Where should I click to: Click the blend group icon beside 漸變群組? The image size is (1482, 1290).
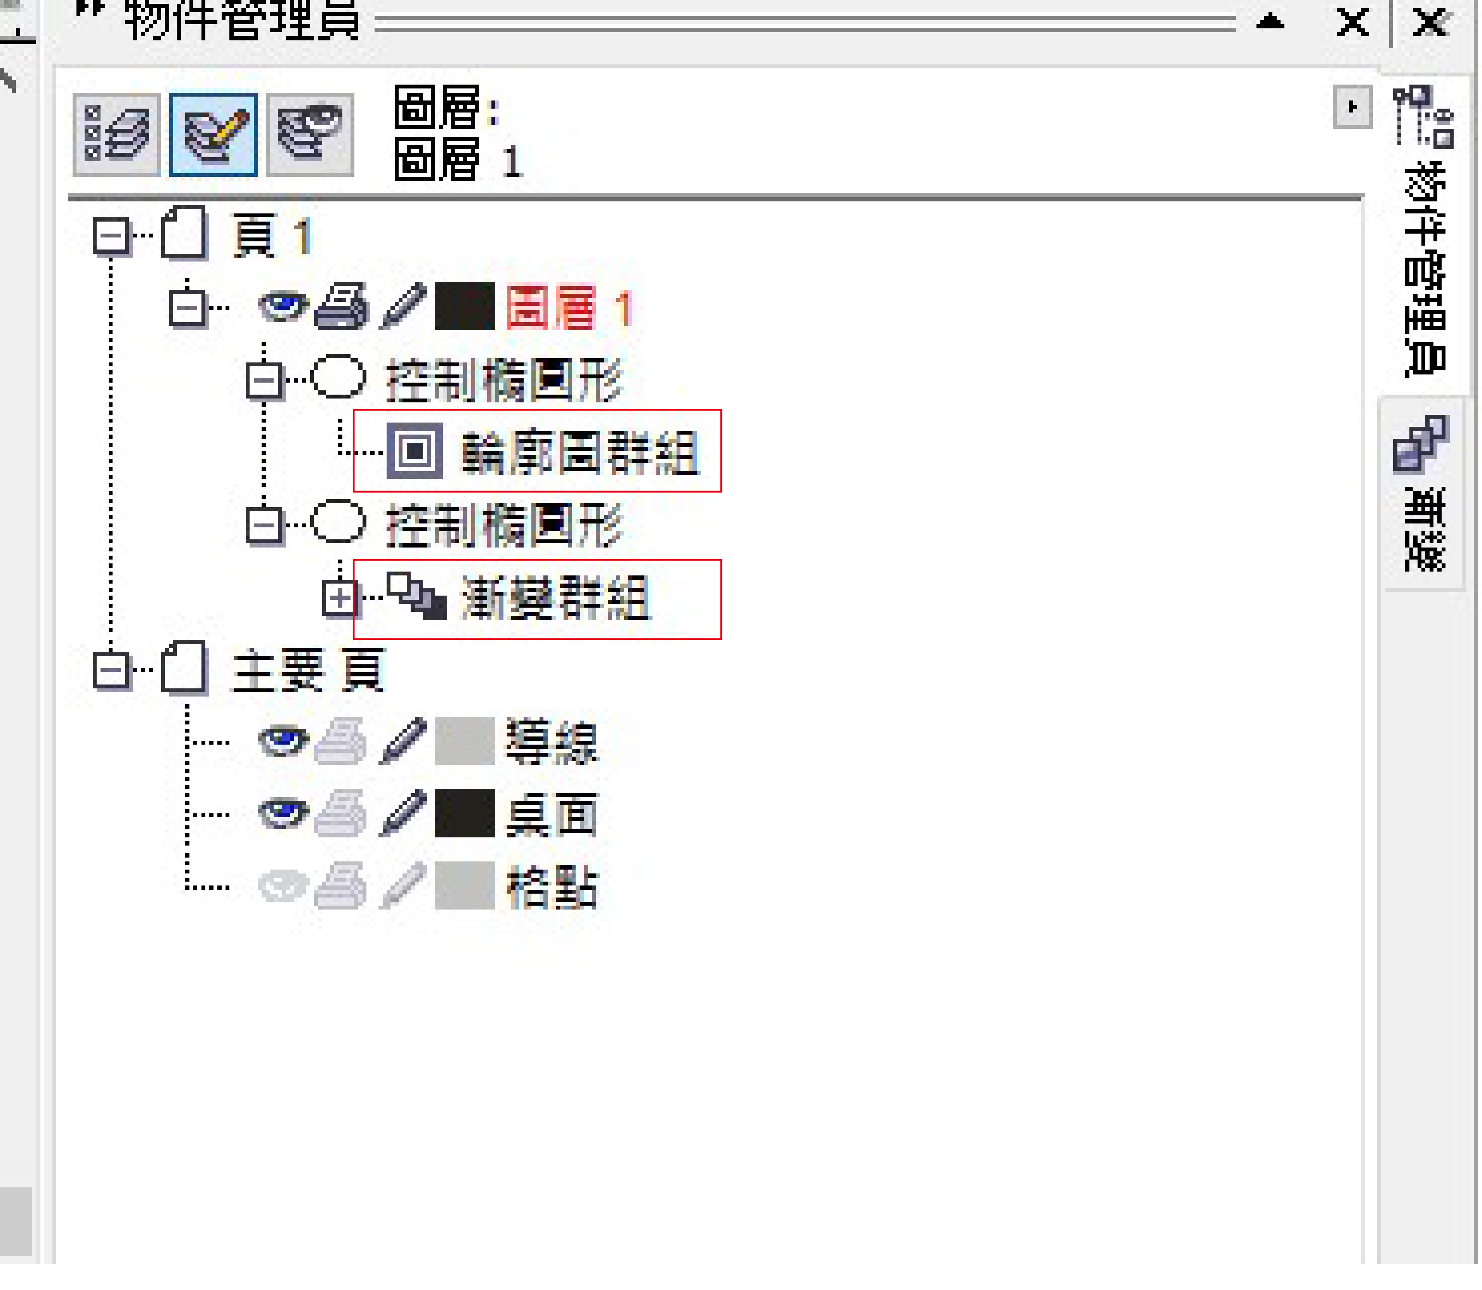tap(418, 597)
